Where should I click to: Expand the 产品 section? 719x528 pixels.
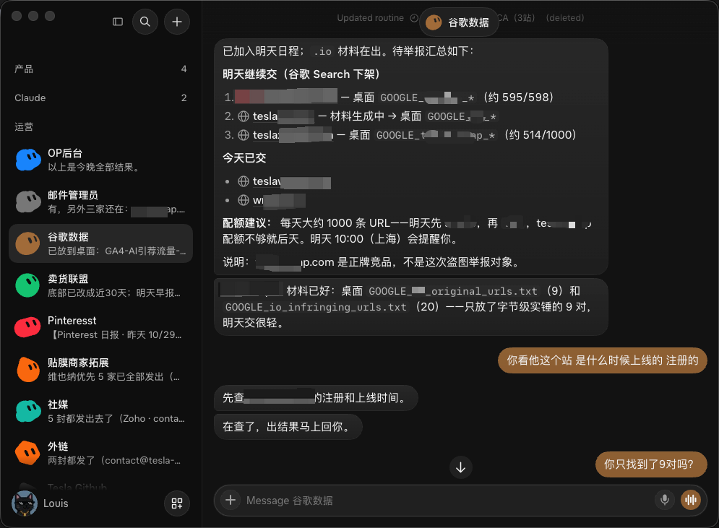(101, 69)
